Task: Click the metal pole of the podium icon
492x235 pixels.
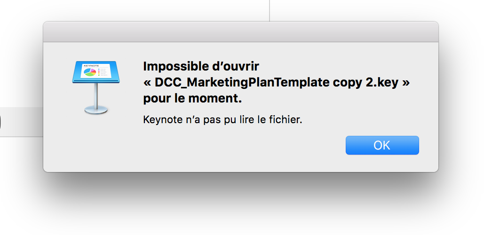Action: tap(96, 94)
